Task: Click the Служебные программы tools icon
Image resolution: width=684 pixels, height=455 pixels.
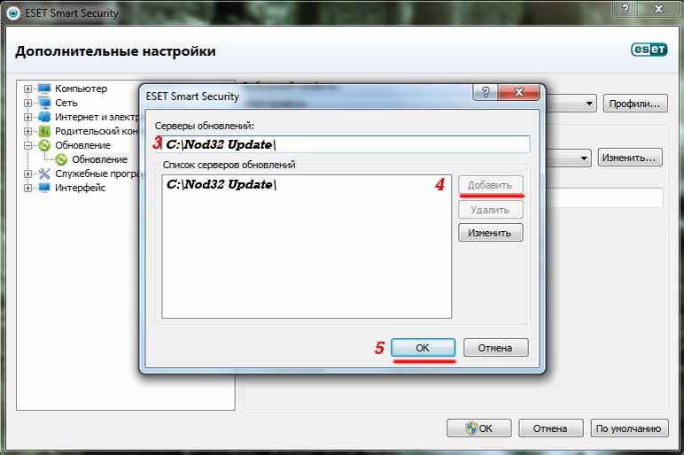Action: click(44, 174)
